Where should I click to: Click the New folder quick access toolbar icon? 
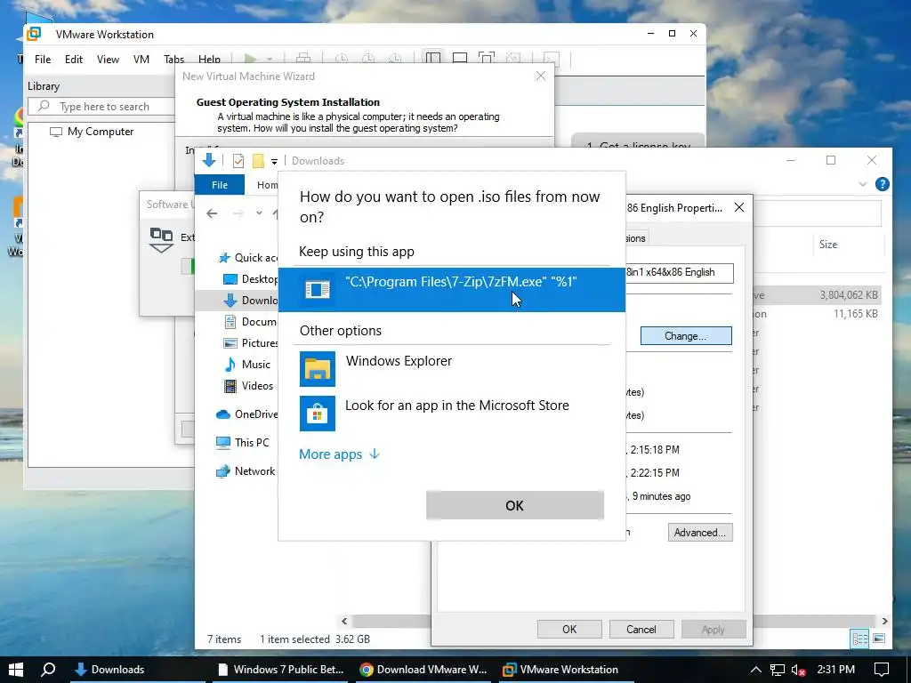coord(258,161)
